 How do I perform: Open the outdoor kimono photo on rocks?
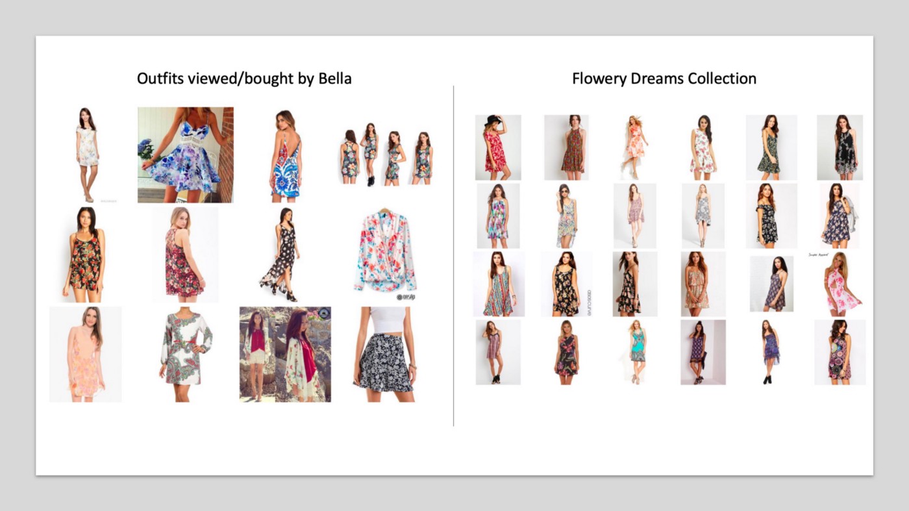point(285,354)
